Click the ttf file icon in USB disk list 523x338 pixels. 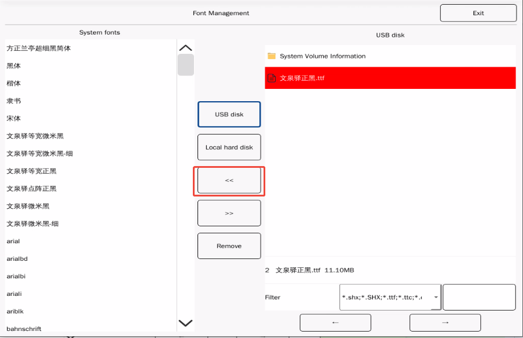click(271, 78)
